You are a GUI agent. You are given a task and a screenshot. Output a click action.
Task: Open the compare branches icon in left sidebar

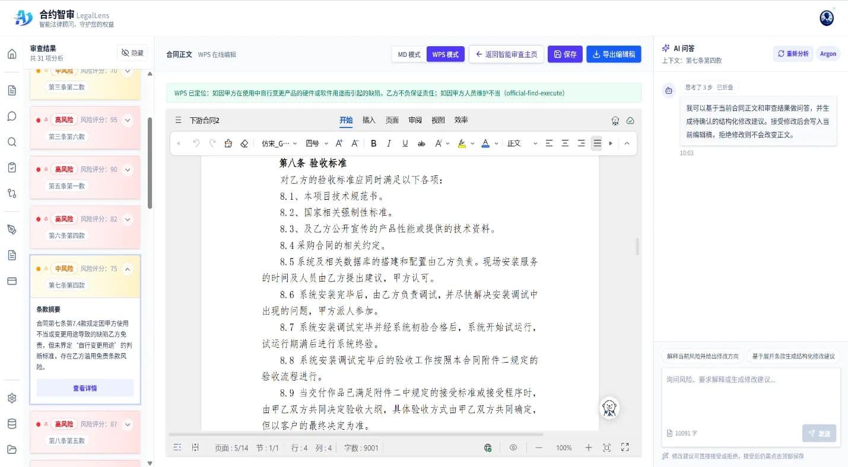tap(12, 193)
